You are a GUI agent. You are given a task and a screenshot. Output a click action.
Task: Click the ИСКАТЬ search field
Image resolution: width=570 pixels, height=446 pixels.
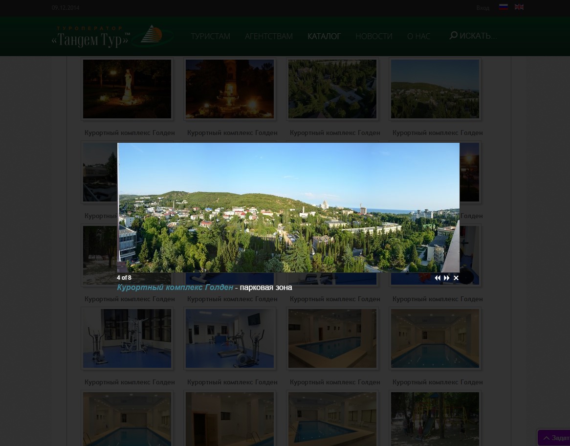point(478,36)
